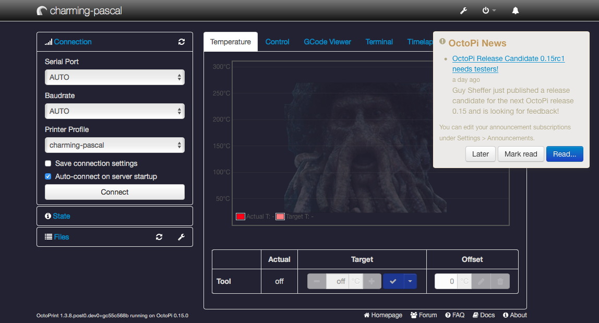Collapse the Connection panel header

(73, 42)
